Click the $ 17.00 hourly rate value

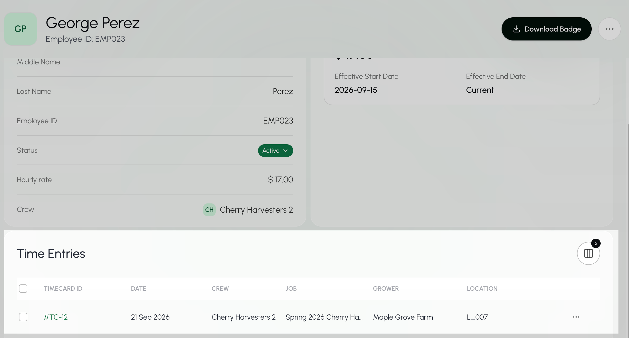(x=280, y=180)
